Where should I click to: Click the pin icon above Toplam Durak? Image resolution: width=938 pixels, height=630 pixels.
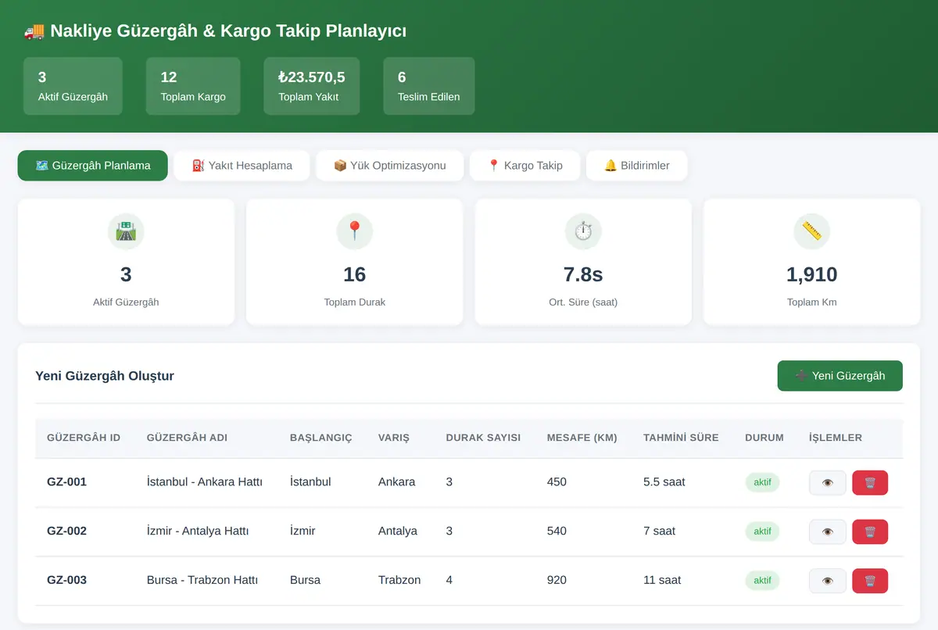click(x=354, y=231)
